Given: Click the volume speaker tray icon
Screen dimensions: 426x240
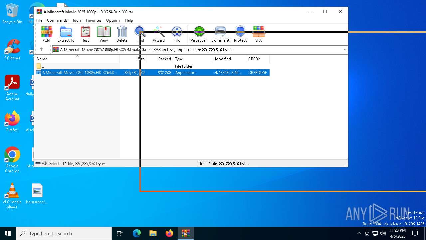Looking at the screenshot, I should pos(383,233).
